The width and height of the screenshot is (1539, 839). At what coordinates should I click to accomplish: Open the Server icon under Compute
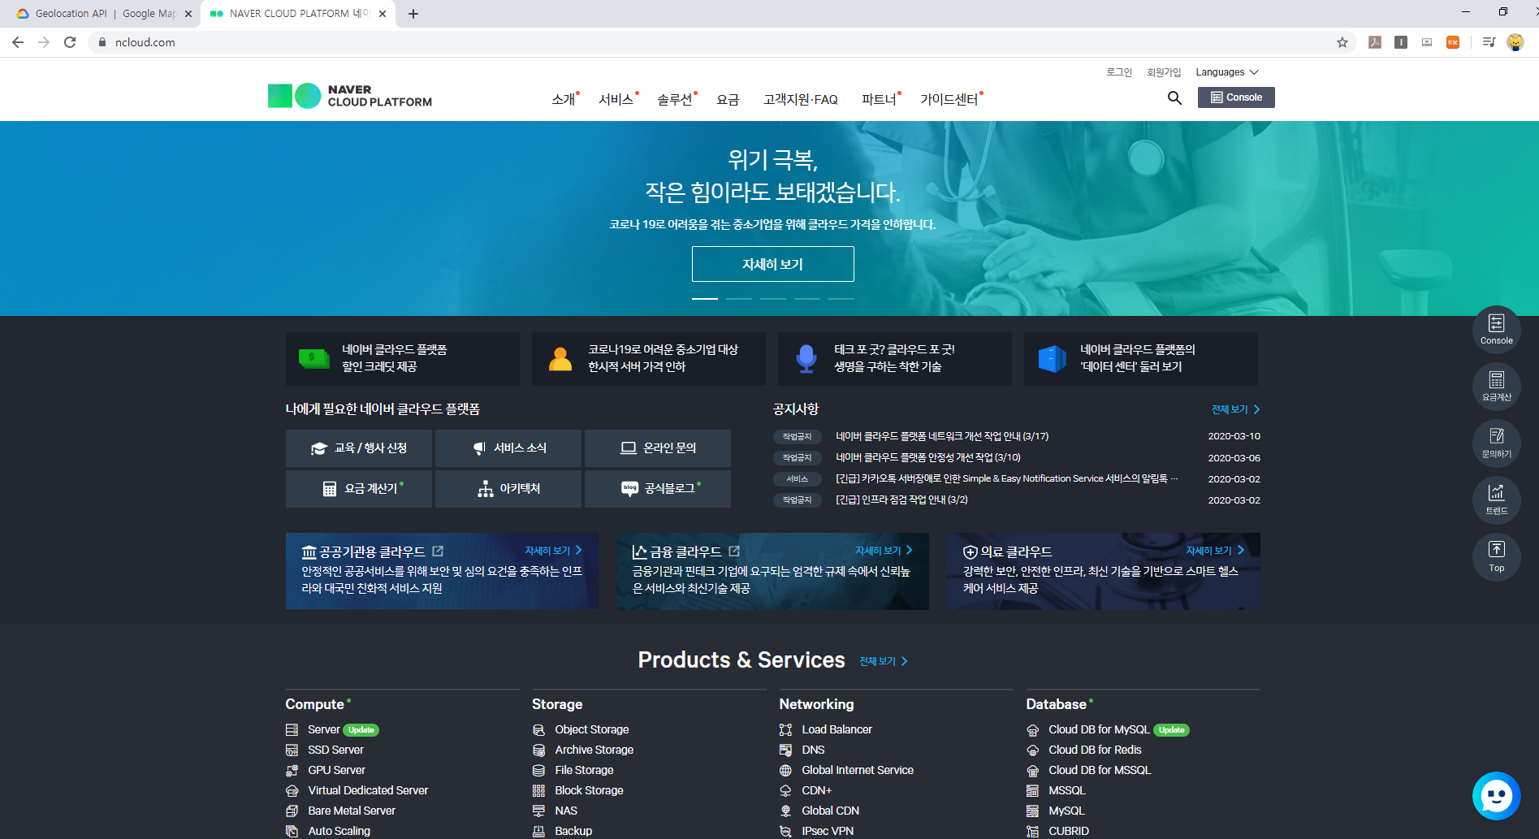point(292,729)
